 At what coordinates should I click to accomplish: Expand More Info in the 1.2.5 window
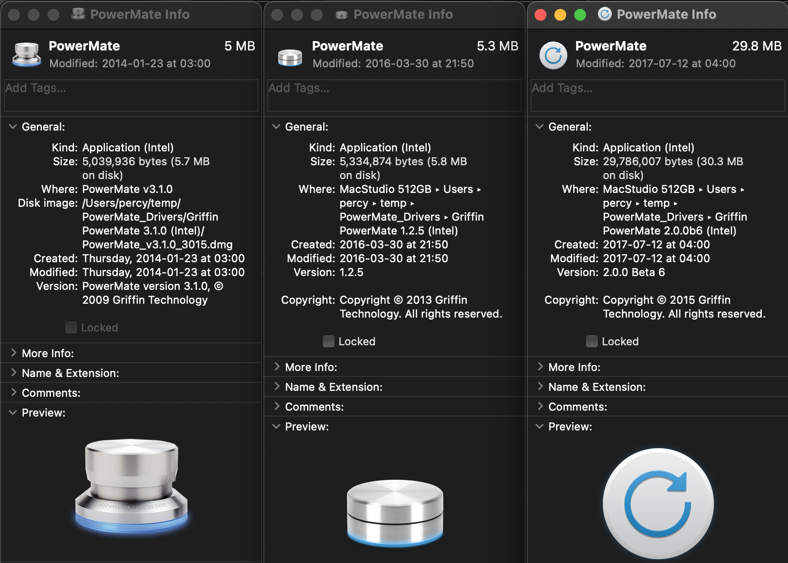[277, 367]
